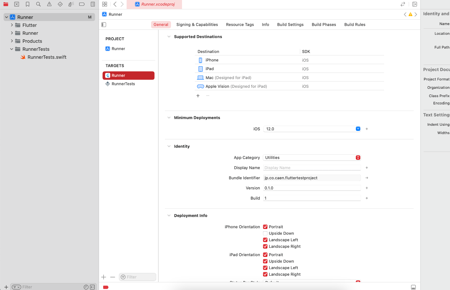Image resolution: width=450 pixels, height=290 pixels.
Task: Uncheck iPad Portrait orientation
Action: pos(265,255)
